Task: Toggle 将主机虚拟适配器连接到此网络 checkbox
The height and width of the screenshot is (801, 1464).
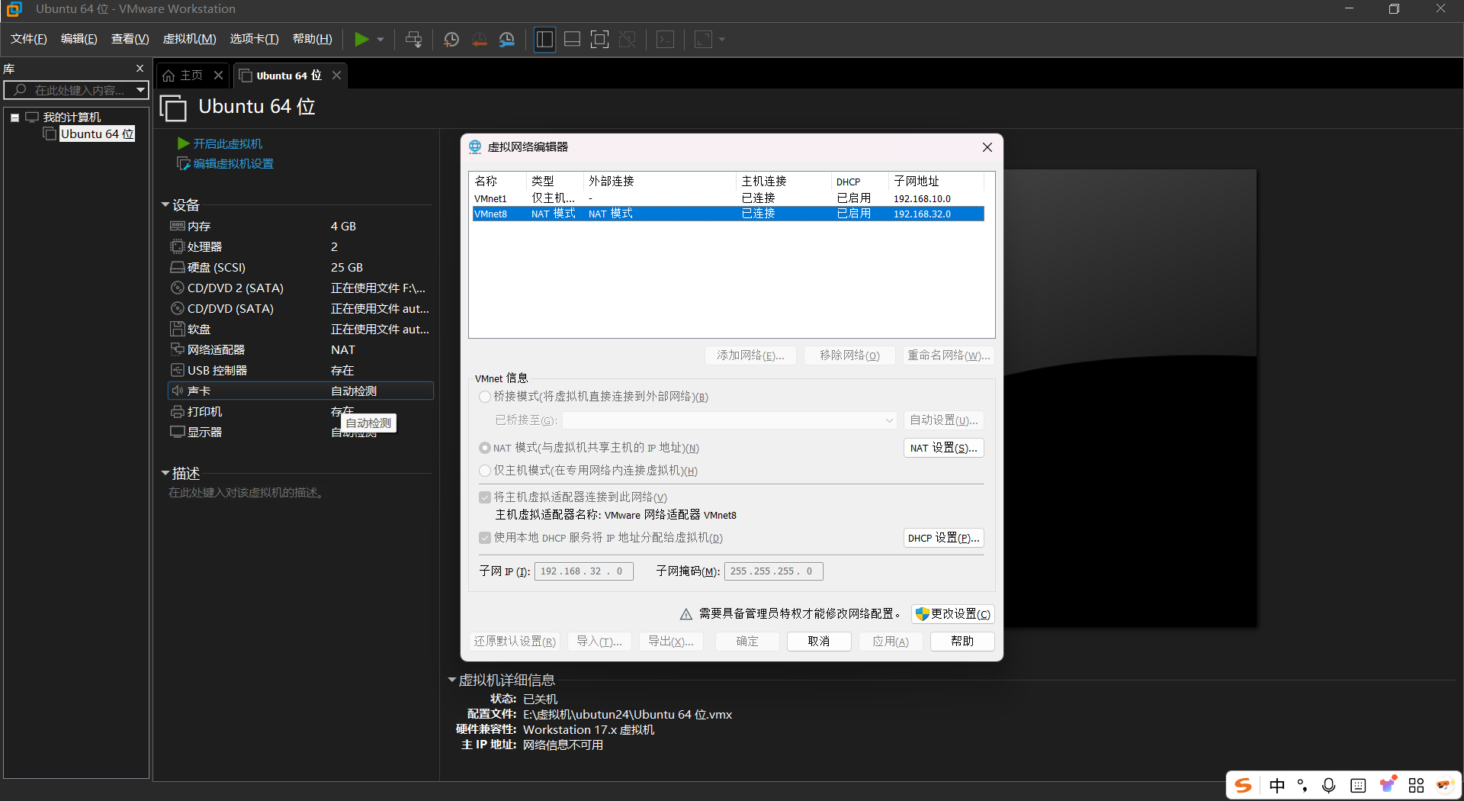Action: pyautogui.click(x=484, y=497)
